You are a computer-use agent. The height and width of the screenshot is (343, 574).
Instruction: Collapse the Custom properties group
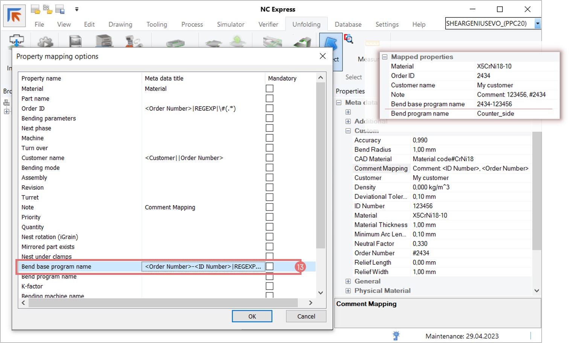[348, 131]
